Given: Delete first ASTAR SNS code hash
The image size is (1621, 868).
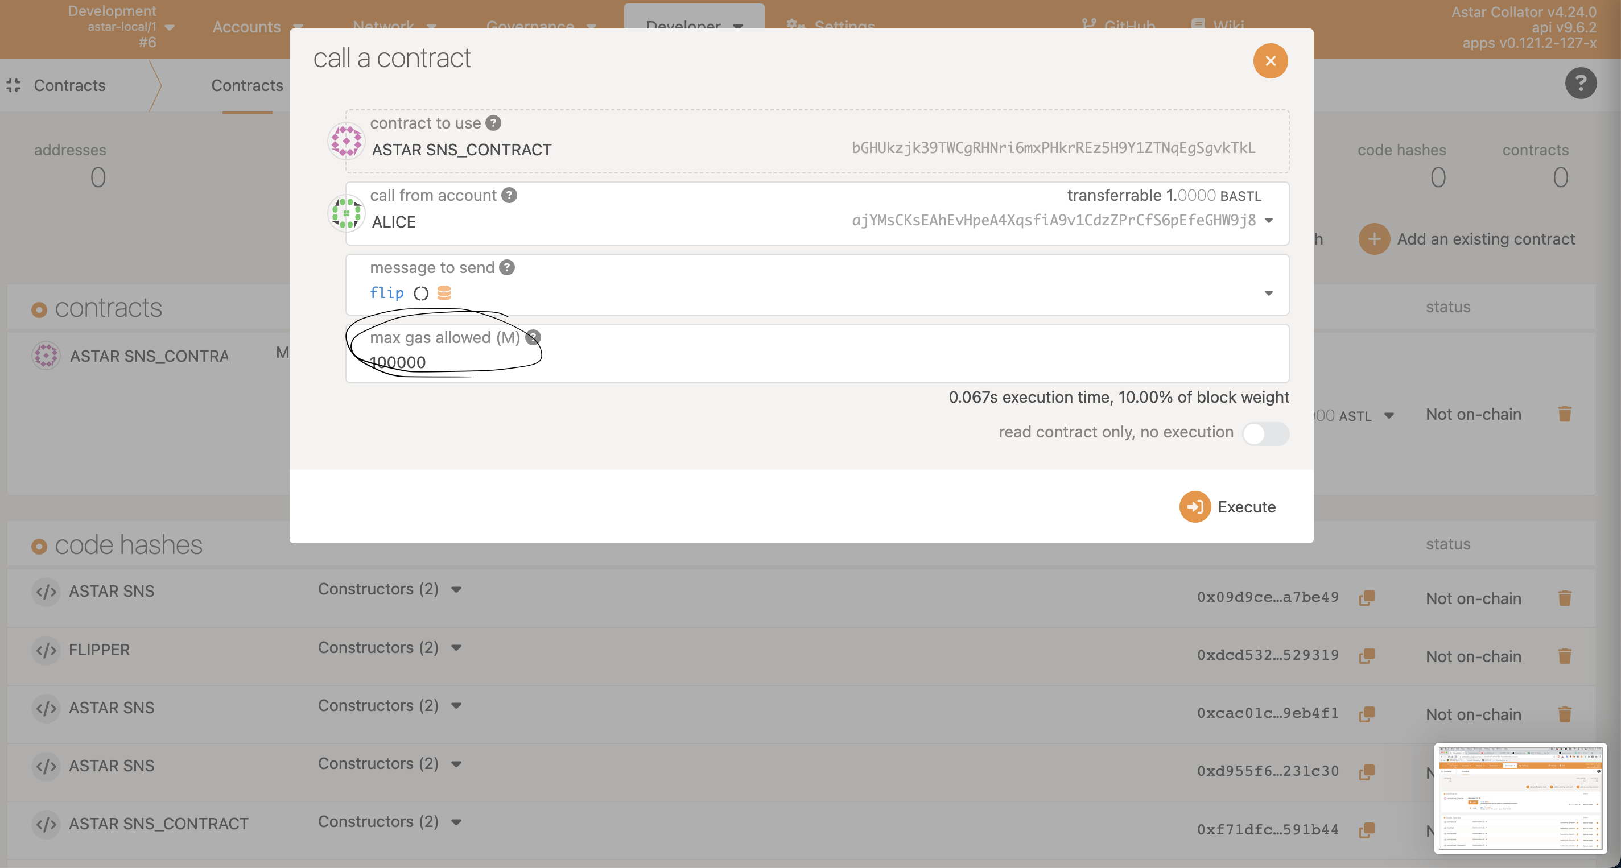Looking at the screenshot, I should pyautogui.click(x=1564, y=598).
